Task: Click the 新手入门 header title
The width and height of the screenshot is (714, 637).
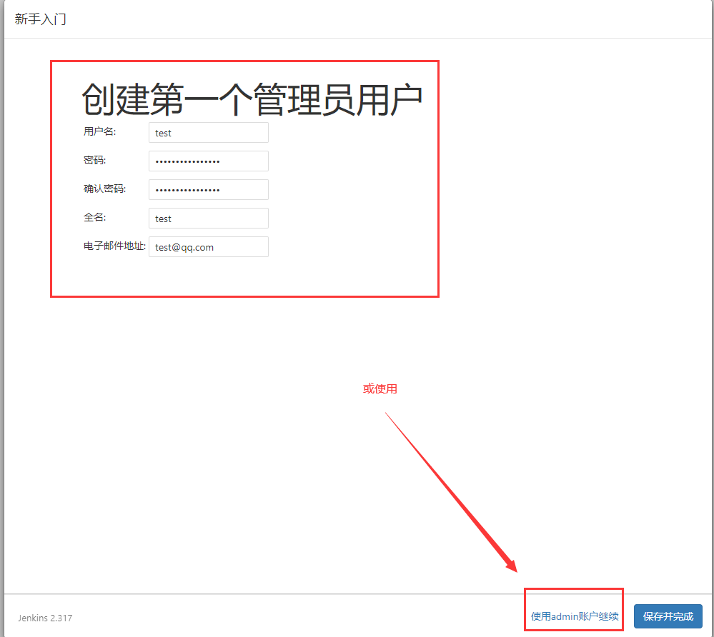Action: (41, 19)
